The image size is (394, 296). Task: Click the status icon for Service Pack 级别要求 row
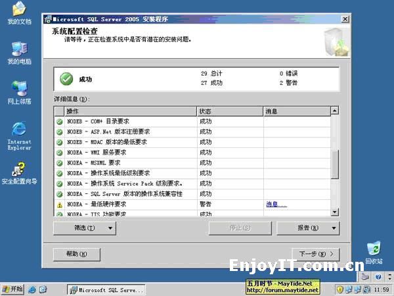click(60, 184)
